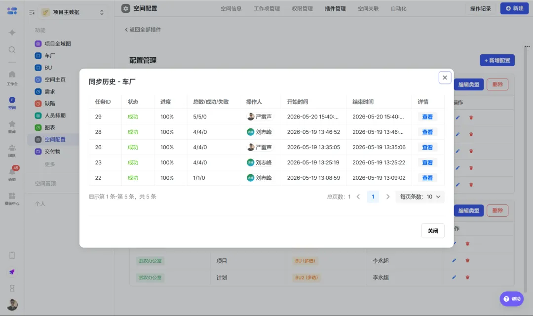Delete the 计划 row with trash icon
Image resolution: width=533 pixels, height=316 pixels.
click(x=467, y=277)
